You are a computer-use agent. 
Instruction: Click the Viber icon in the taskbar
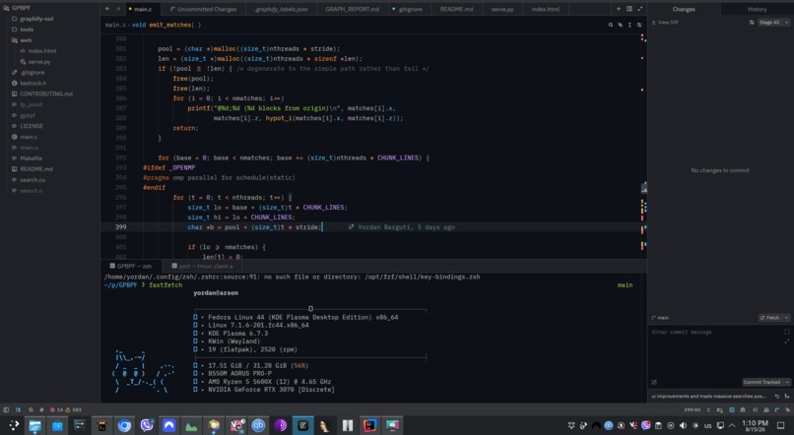147,425
